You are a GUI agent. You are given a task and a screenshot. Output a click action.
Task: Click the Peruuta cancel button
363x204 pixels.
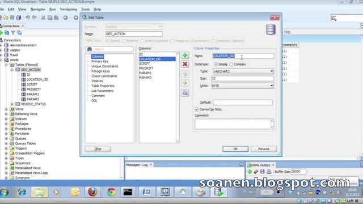click(264, 148)
